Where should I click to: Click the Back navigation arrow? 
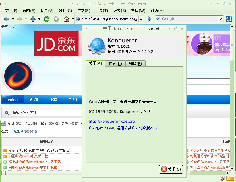[x=6, y=19]
